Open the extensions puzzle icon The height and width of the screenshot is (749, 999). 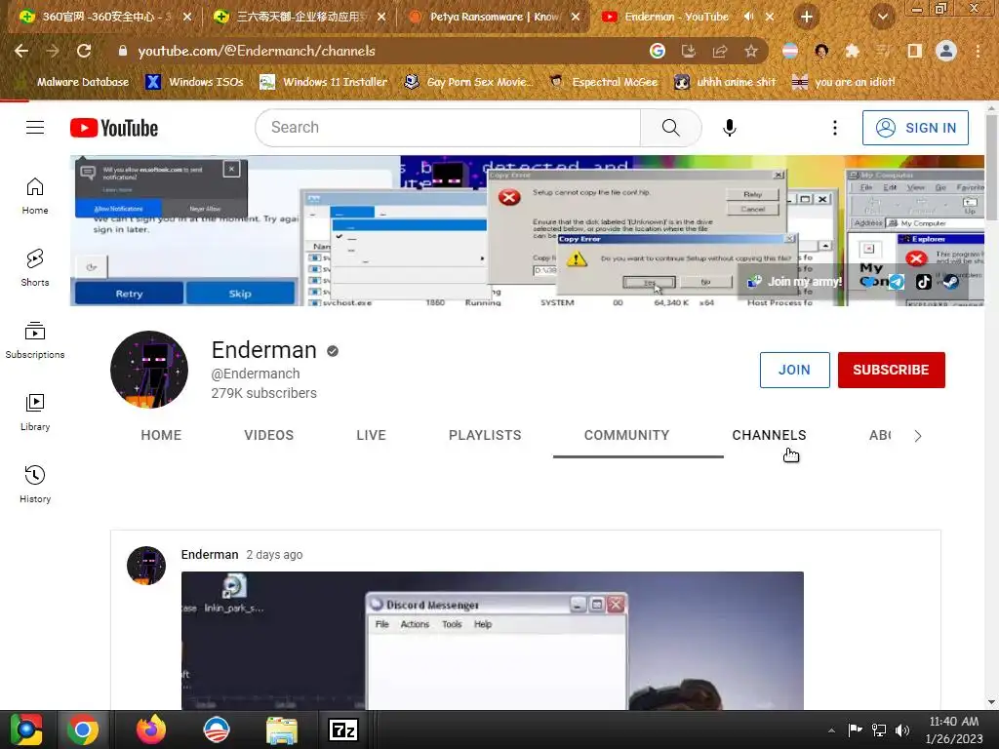[852, 51]
